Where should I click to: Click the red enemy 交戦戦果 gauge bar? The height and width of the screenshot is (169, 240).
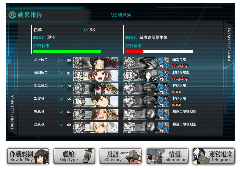click(159, 52)
